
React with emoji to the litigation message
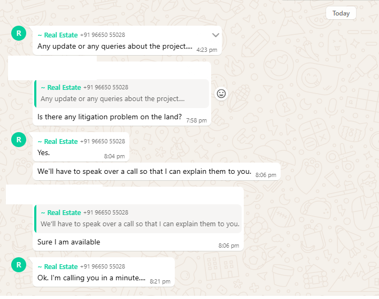221,94
